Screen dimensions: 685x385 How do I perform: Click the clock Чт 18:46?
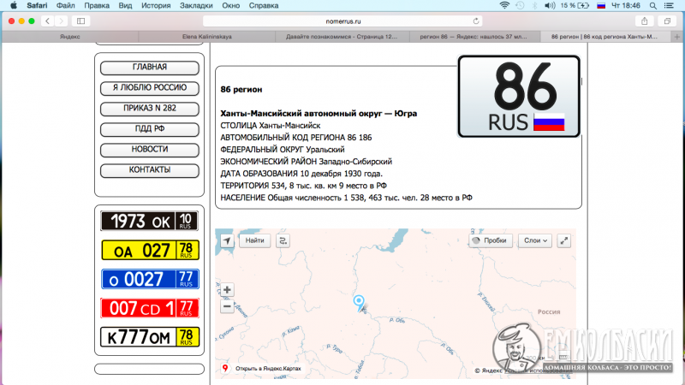626,6
